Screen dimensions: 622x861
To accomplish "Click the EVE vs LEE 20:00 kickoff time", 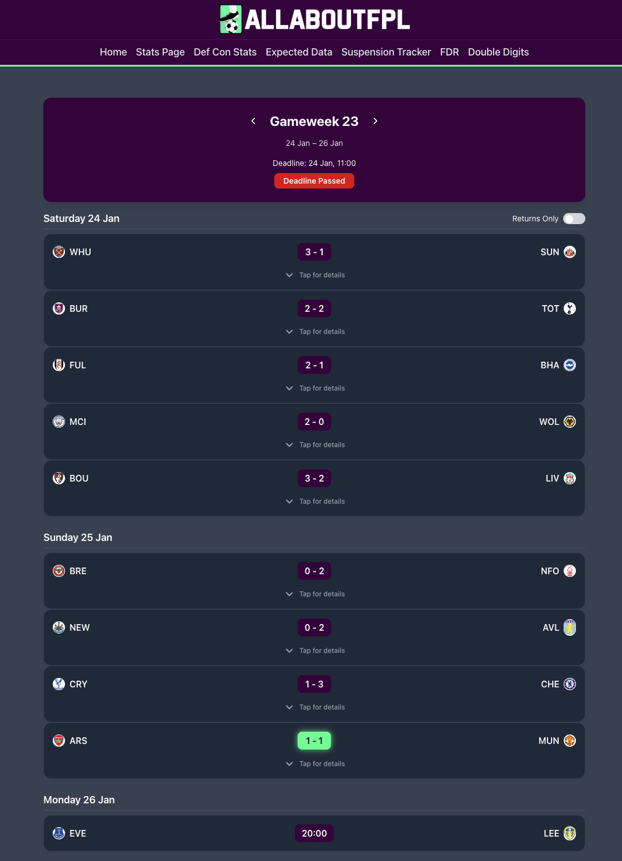I will pos(314,833).
